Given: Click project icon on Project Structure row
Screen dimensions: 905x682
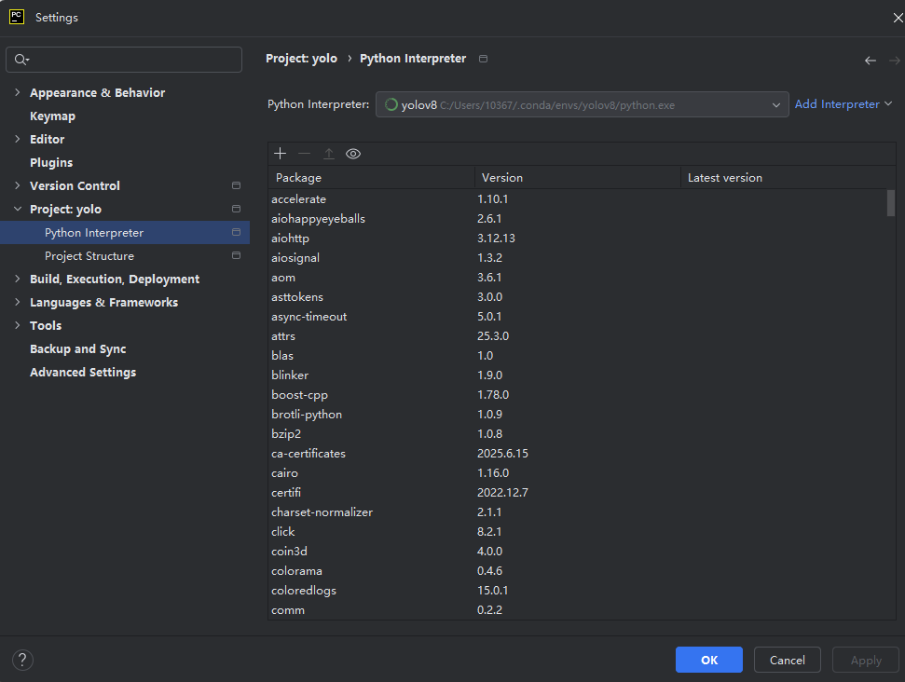Looking at the screenshot, I should (x=236, y=255).
